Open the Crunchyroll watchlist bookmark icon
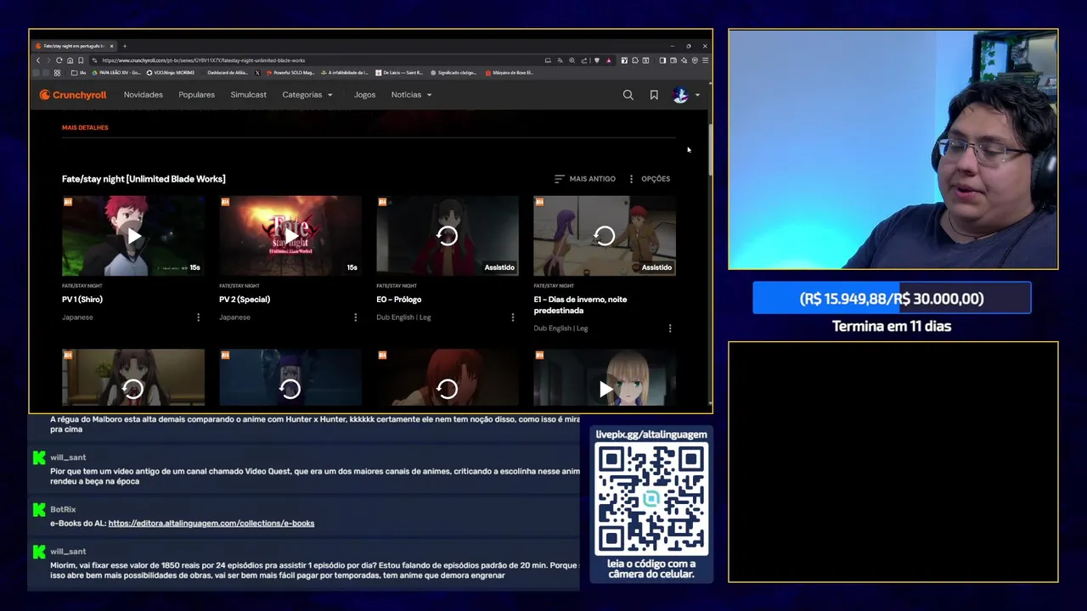This screenshot has width=1087, height=611. (654, 95)
